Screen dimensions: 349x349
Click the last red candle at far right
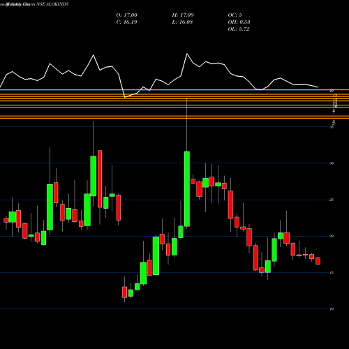[318, 261]
